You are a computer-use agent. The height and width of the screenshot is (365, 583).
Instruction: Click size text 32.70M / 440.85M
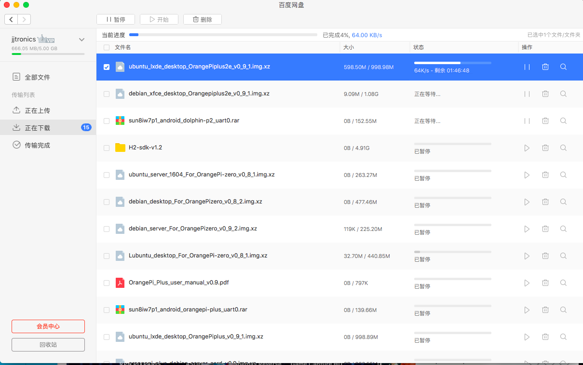click(x=367, y=256)
